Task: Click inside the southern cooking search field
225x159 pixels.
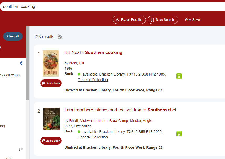Action: point(112,7)
